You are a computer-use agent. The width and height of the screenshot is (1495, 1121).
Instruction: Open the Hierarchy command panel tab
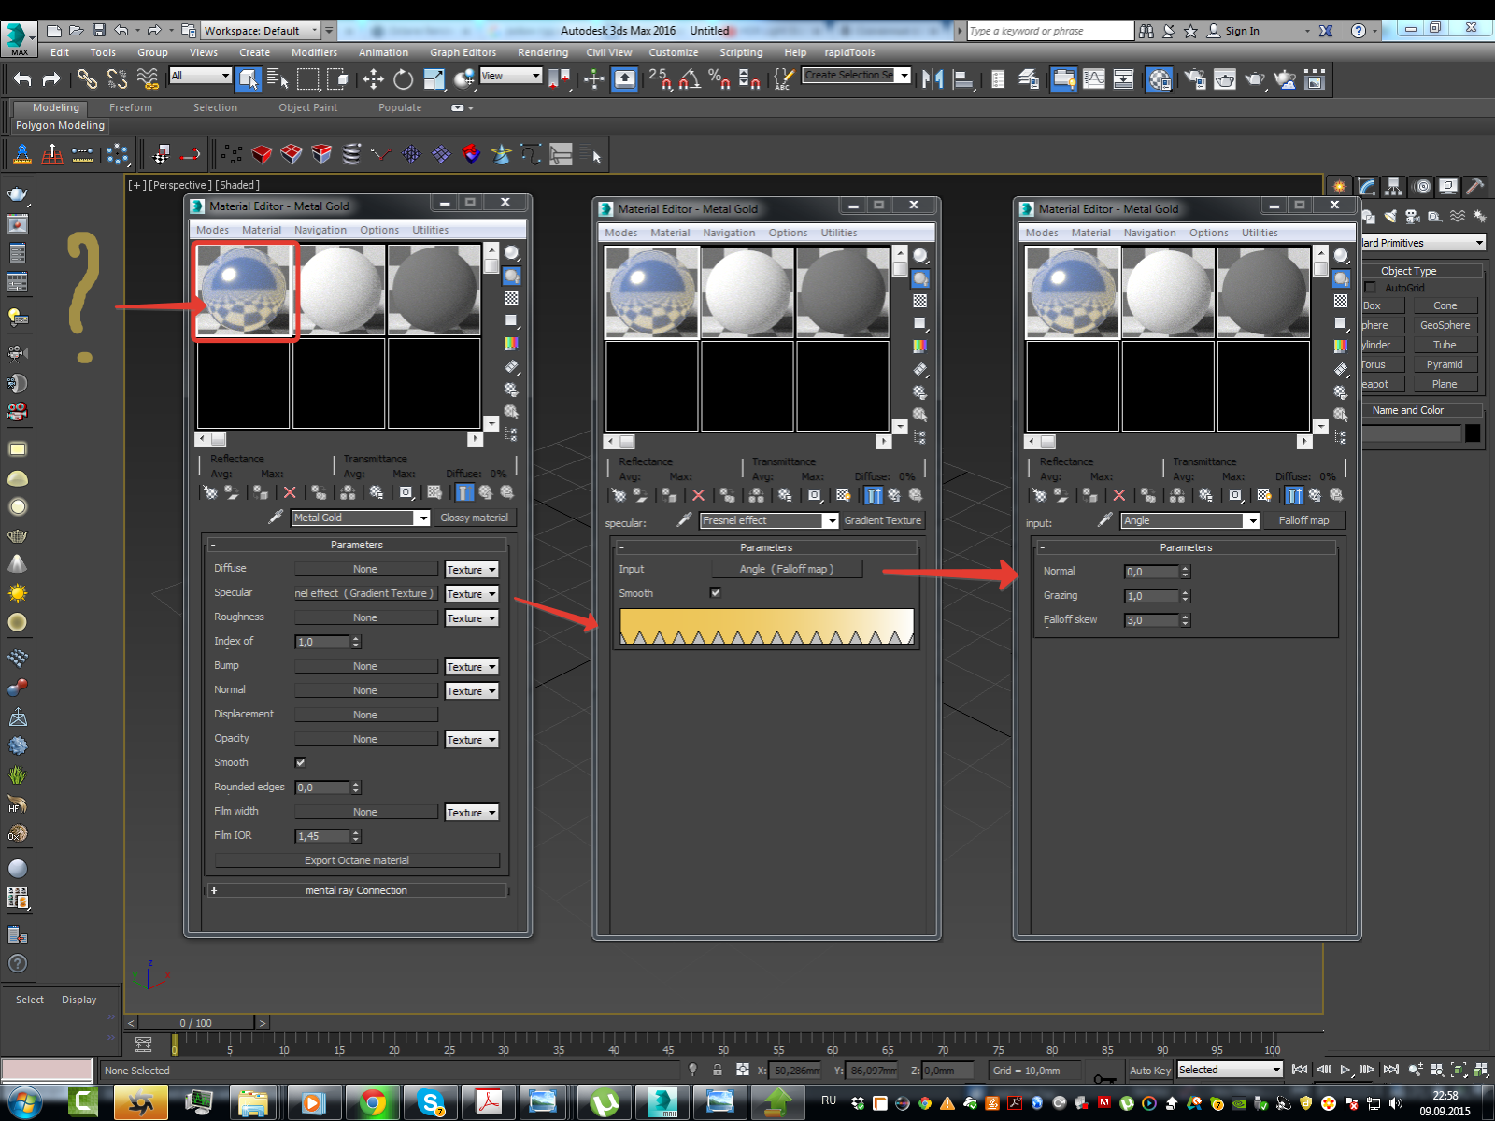pos(1393,186)
